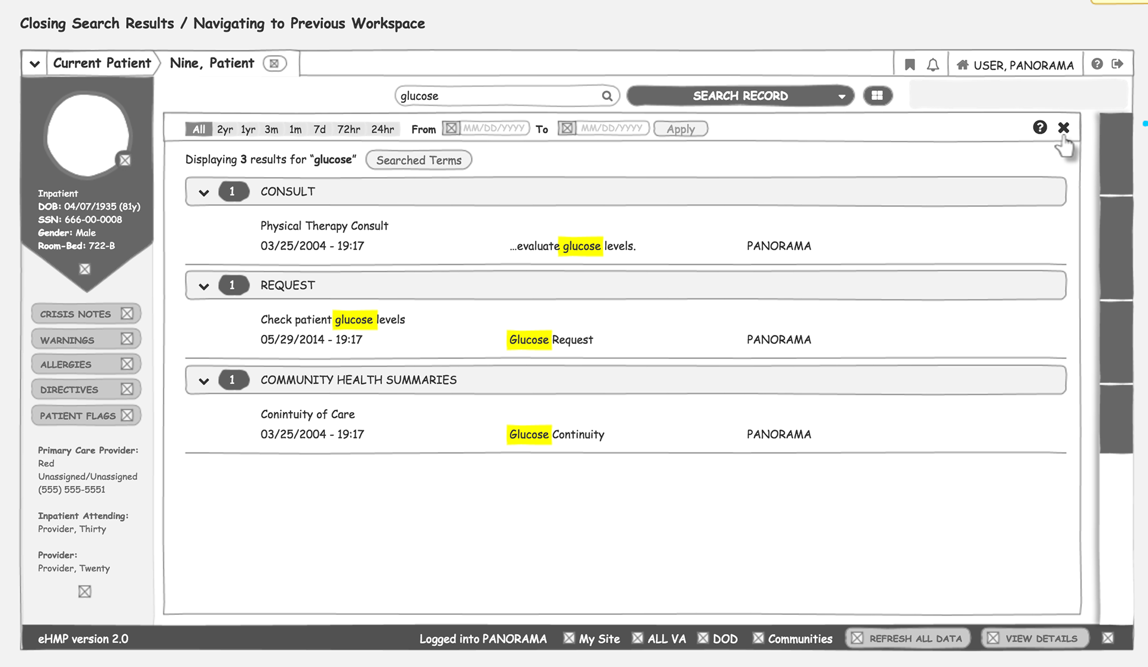Select the 2yr time range filter

click(225, 129)
